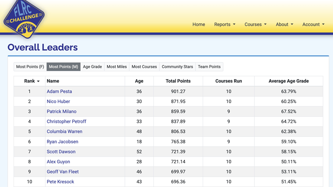333x187 pixels.
Task: Click Nico Huber's age value 30
Action: pos(139,101)
